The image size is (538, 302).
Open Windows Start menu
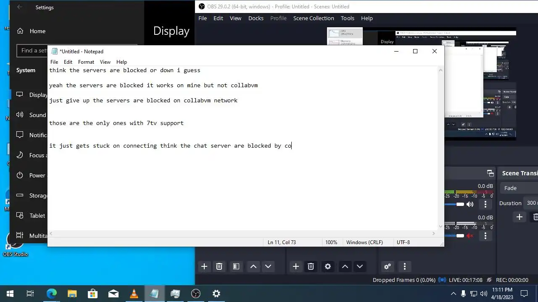(10, 294)
